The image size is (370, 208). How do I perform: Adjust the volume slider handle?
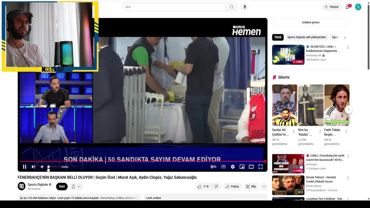click(x=49, y=167)
